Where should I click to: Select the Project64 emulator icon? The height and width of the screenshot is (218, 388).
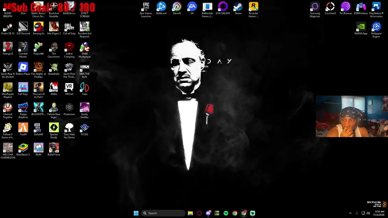[x=38, y=49]
